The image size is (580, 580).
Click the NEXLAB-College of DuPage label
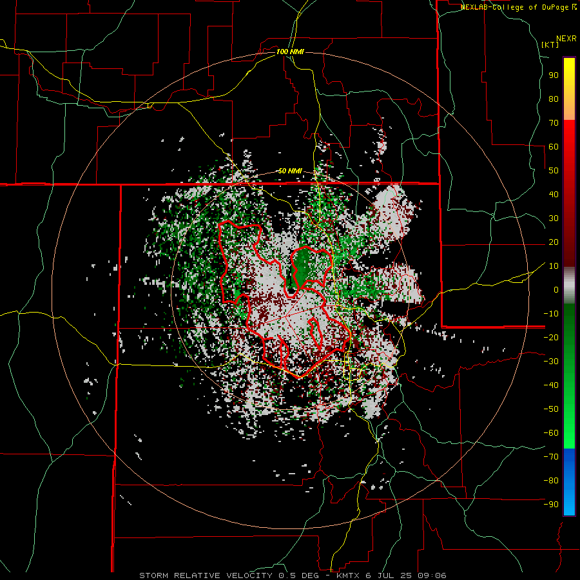click(x=515, y=7)
